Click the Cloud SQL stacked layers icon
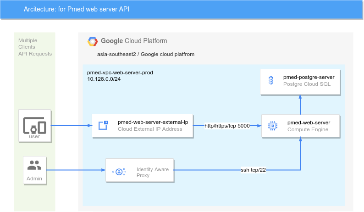The image size is (364, 212). 271,80
